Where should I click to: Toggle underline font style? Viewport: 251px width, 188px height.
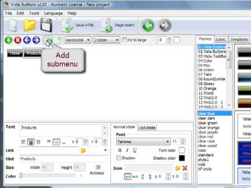[x=134, y=150]
